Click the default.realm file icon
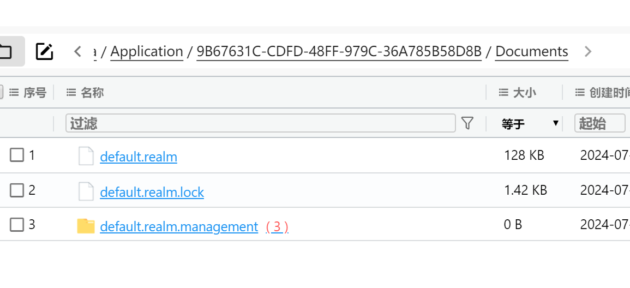The height and width of the screenshot is (288, 630). (86, 156)
